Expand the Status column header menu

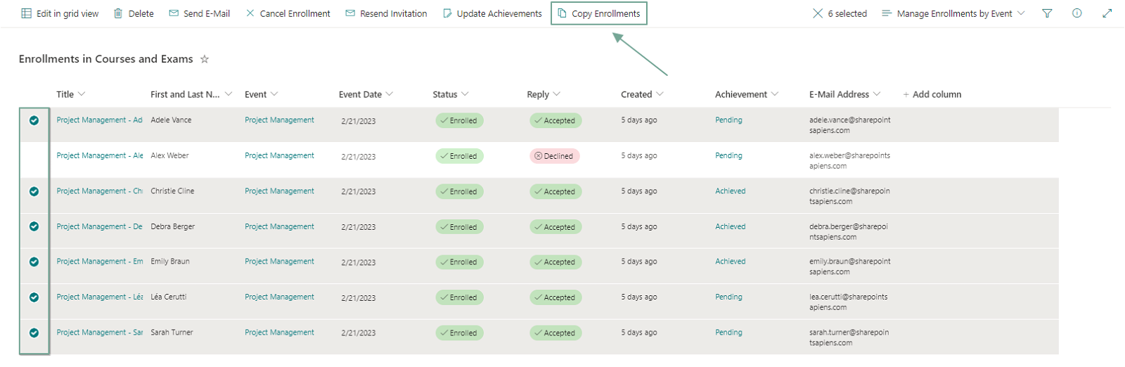pos(451,94)
